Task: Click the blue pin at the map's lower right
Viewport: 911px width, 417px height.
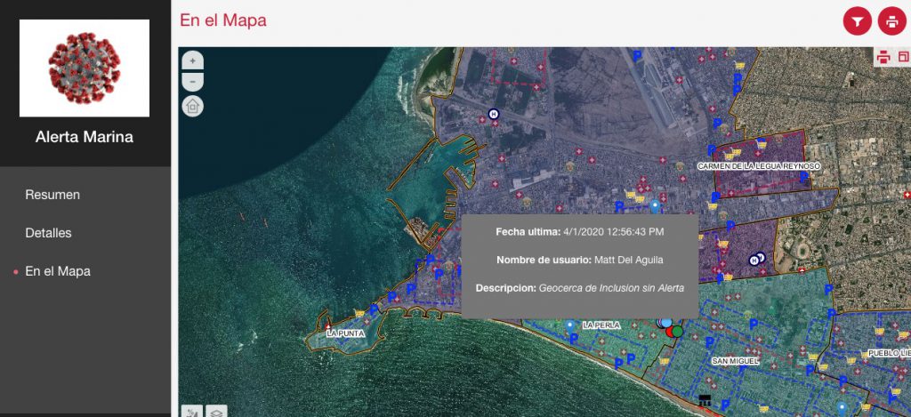Action: pos(841,407)
